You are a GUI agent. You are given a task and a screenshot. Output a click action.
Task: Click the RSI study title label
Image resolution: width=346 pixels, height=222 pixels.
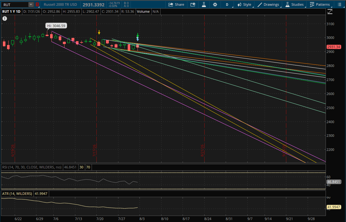coord(32,167)
